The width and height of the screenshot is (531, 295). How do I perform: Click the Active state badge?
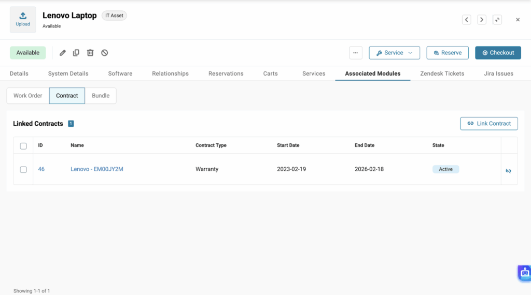click(445, 169)
